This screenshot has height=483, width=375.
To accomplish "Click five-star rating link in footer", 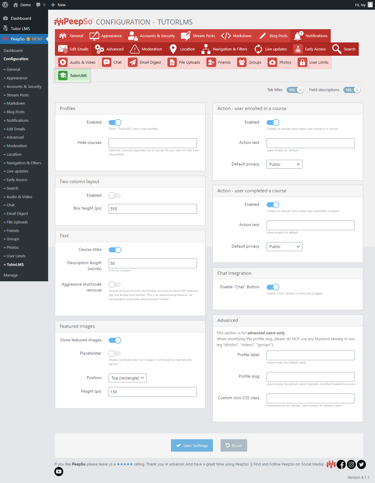I will tap(125, 464).
